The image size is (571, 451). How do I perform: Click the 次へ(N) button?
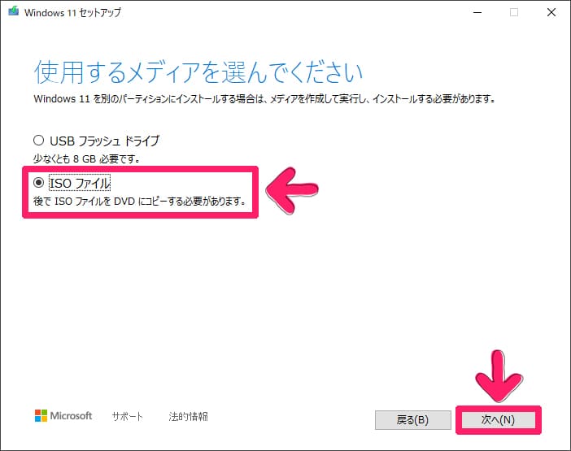tap(498, 420)
